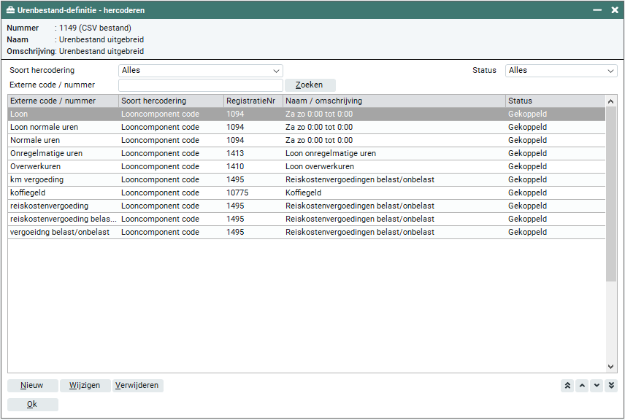The width and height of the screenshot is (625, 420).
Task: Click the scroll down arrow of the table
Action: [611, 367]
